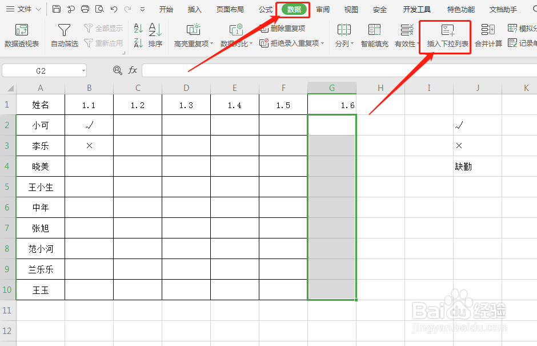537x346 pixels.
Task: Switch to the 特色功能 tab
Action: [x=461, y=10]
